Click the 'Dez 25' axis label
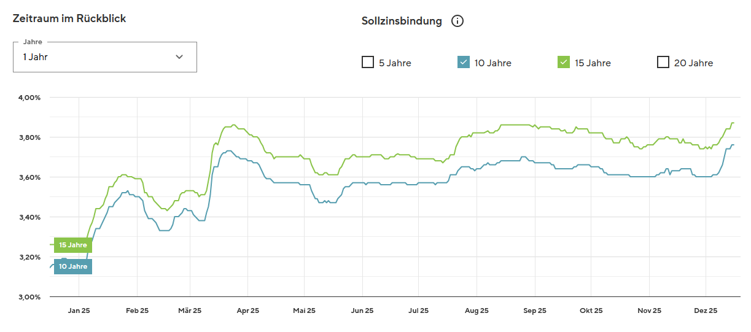Viewport: 751px width, 332px height. 706,311
